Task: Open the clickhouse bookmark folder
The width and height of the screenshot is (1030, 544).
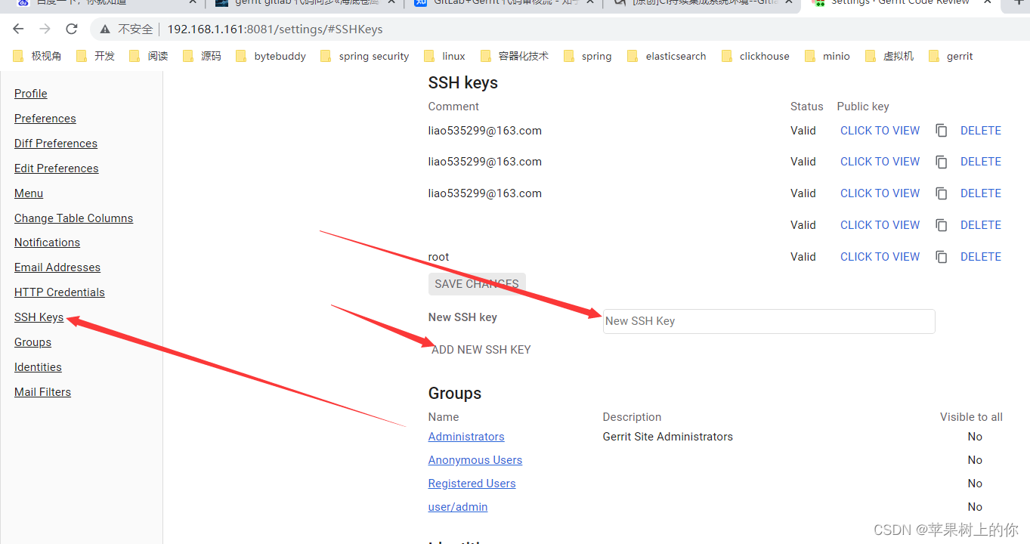Action: click(756, 56)
